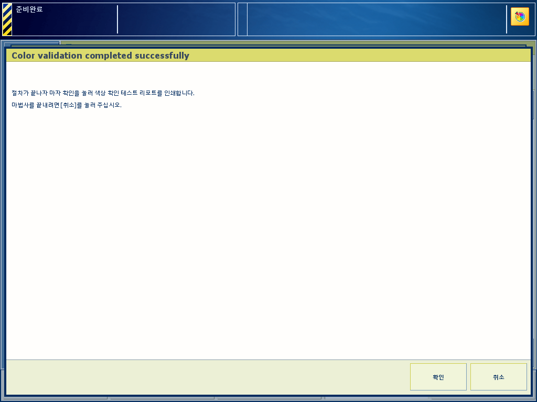
Task: Click the first instruction line about 테스트 리포트
Action: (x=103, y=93)
